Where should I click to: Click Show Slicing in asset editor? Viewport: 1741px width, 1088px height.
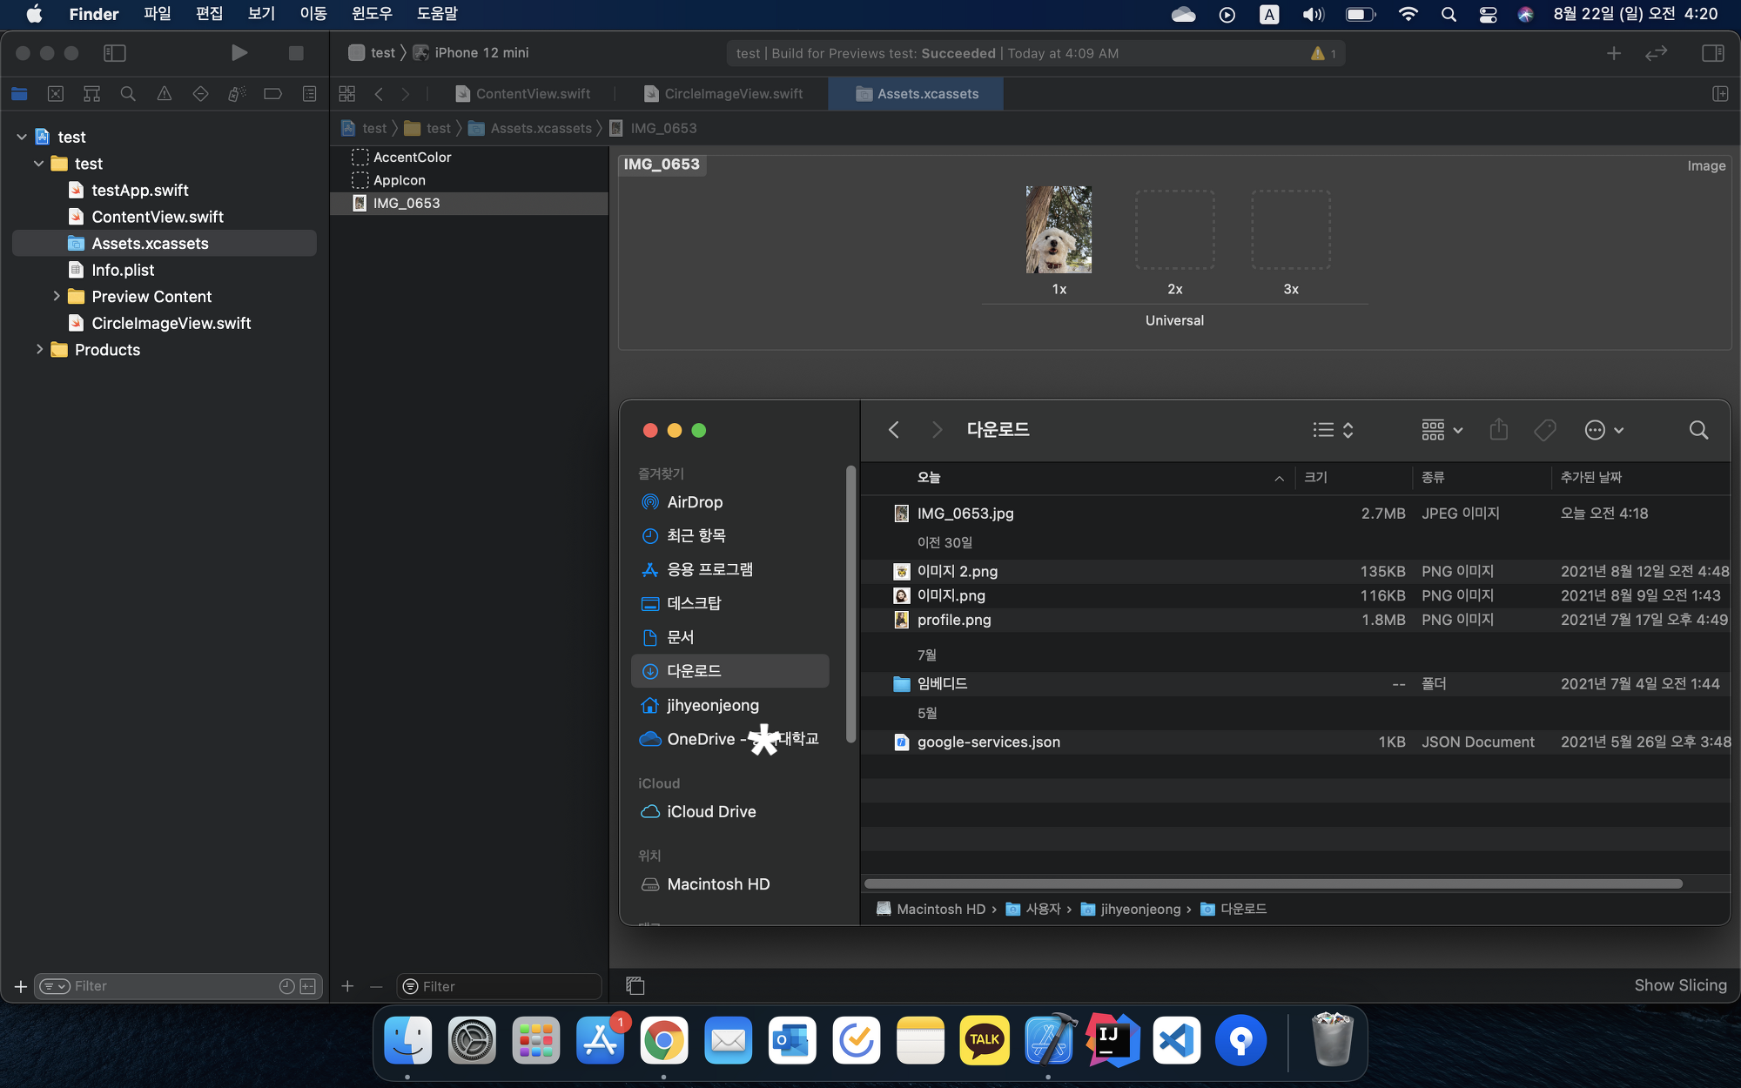1680,985
